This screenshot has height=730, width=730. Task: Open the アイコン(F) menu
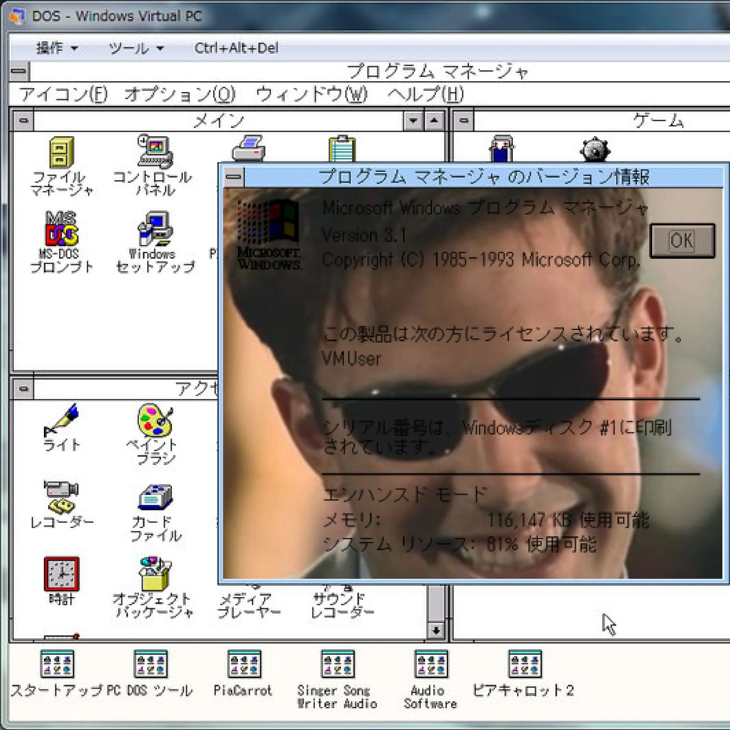pyautogui.click(x=63, y=94)
